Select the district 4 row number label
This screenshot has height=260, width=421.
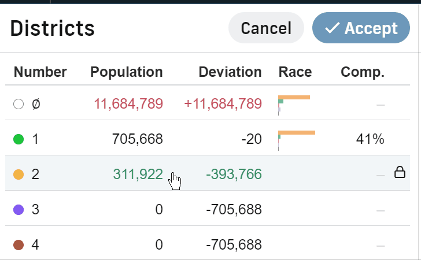35,245
